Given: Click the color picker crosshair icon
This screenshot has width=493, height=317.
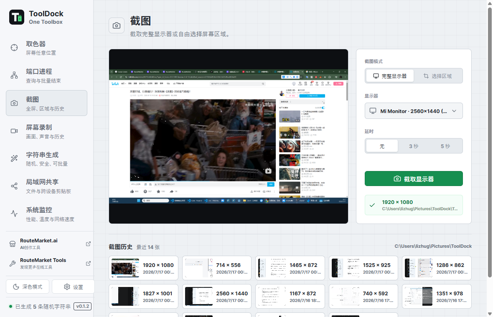Looking at the screenshot, I should point(14,48).
